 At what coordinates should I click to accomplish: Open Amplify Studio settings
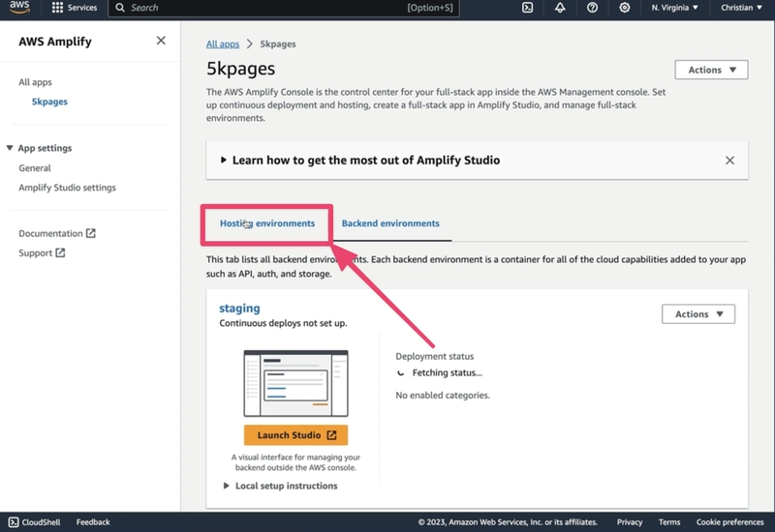tap(67, 188)
